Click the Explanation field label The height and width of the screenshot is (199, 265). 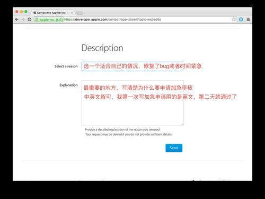point(68,85)
